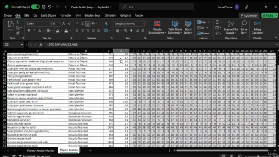
Task: Select the Format Painter brush icon
Action: 17,33
